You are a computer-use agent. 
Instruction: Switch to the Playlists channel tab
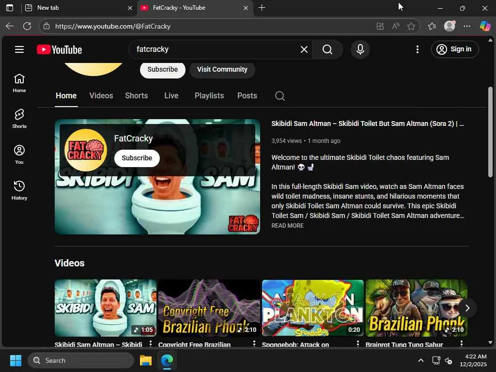209,96
